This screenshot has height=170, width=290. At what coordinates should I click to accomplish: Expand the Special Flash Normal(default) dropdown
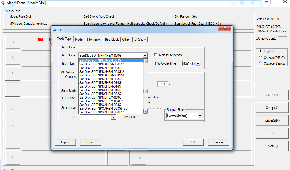(x=200, y=116)
